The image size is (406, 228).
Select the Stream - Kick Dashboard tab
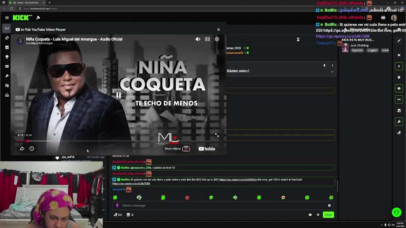point(27,3)
